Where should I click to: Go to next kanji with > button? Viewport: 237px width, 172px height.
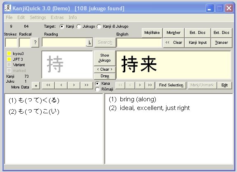(74, 85)
